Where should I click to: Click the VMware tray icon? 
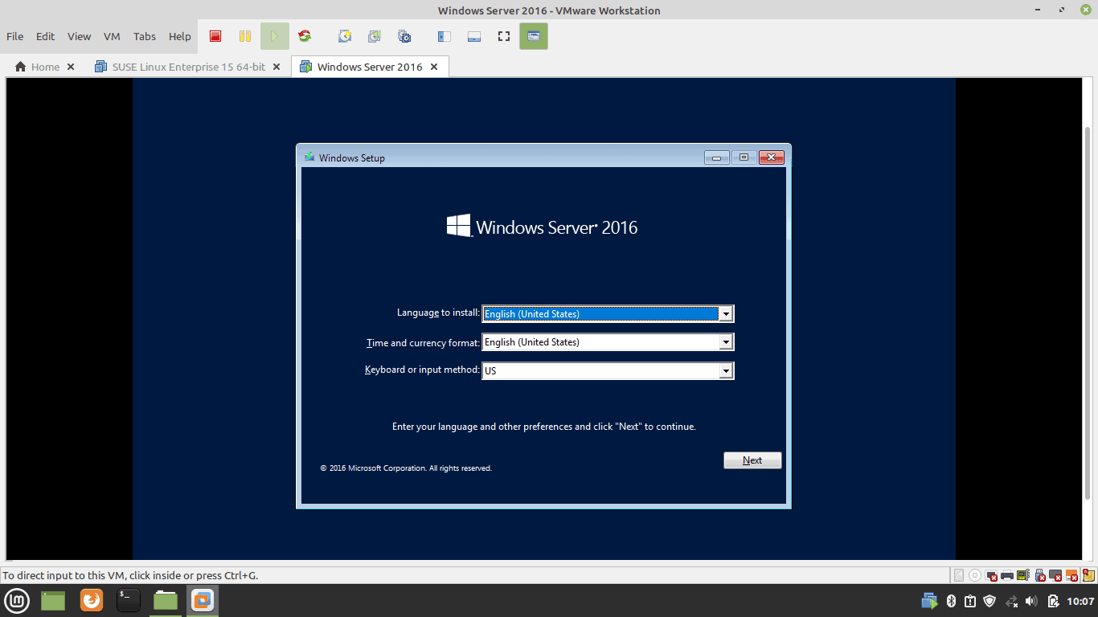(930, 601)
